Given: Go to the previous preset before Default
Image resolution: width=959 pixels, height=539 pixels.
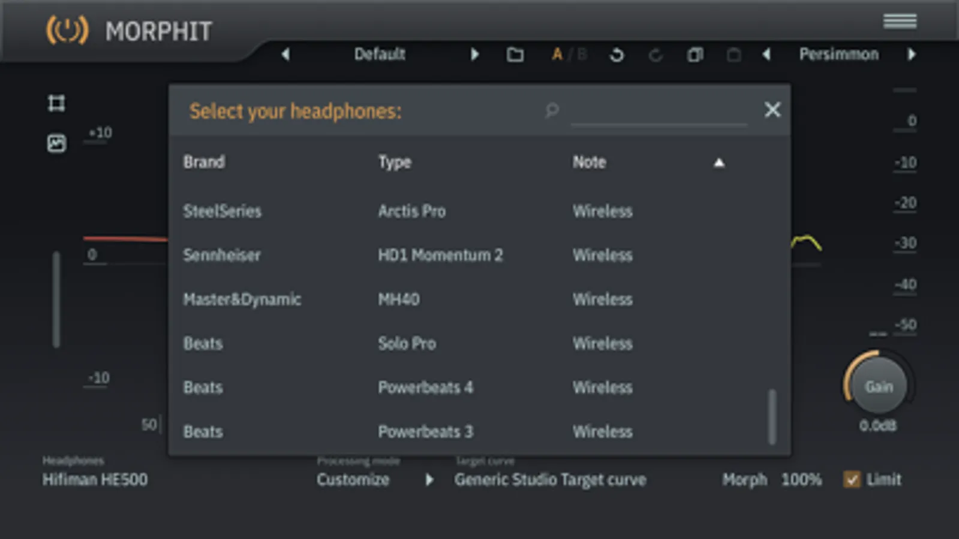Looking at the screenshot, I should [285, 54].
